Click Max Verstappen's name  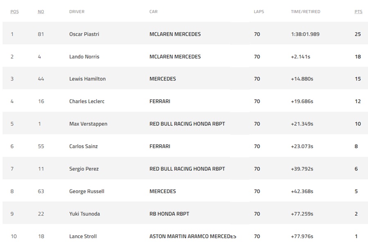(x=88, y=124)
